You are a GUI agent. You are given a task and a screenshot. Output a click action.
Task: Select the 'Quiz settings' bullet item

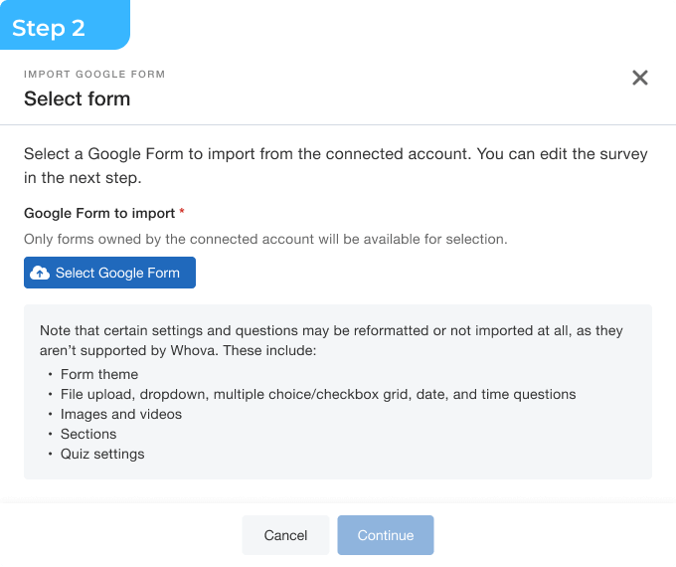coord(102,454)
